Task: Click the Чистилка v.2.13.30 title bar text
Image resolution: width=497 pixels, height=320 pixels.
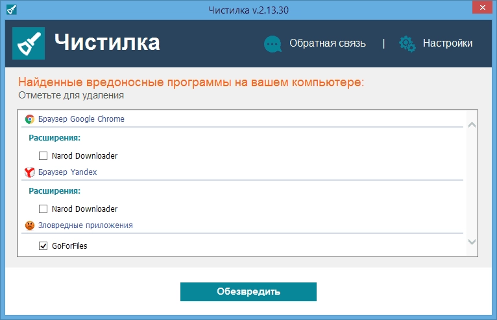Action: 248,10
